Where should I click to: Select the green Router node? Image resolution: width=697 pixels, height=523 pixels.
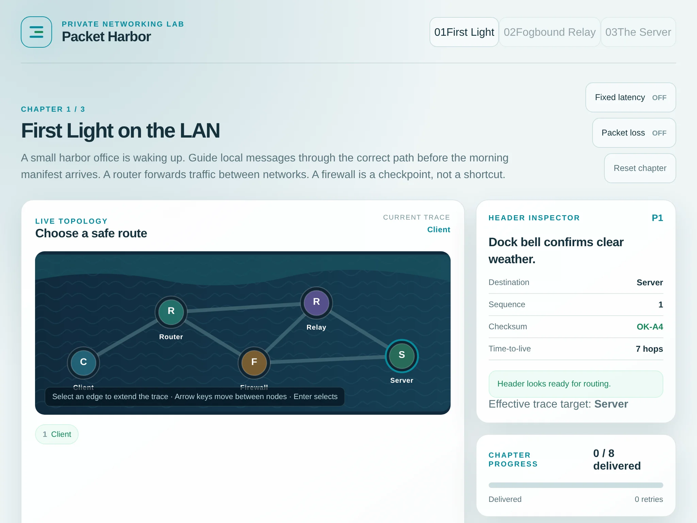pos(171,311)
